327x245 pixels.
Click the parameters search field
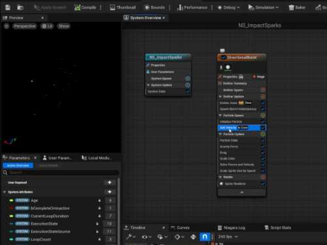click(61, 172)
